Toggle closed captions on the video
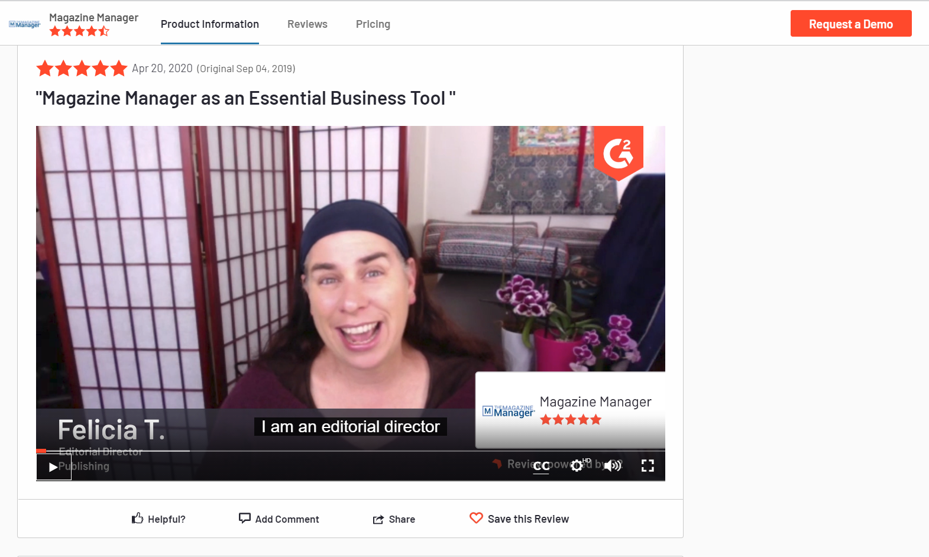Screen dimensions: 929x557 click(x=541, y=466)
